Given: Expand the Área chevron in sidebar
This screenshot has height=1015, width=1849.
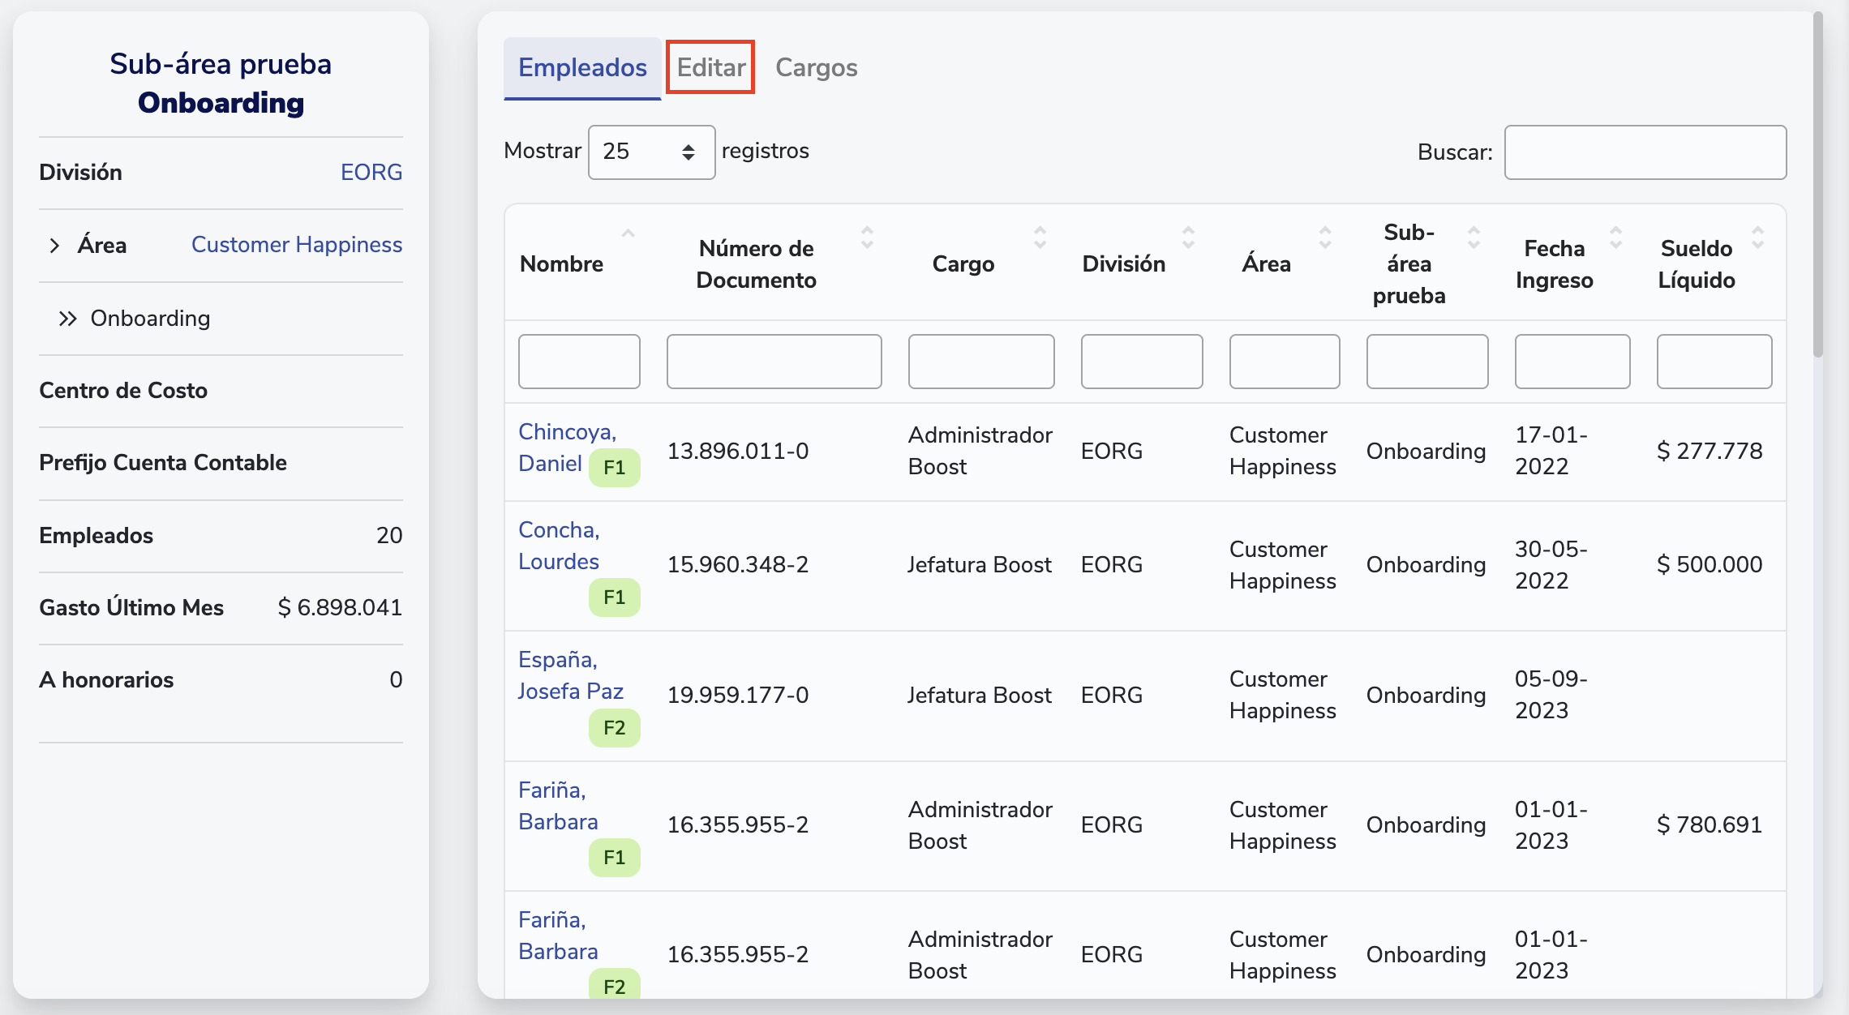Looking at the screenshot, I should click(54, 246).
